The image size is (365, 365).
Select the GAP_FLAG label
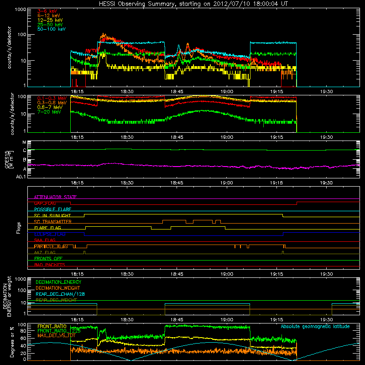point(45,203)
